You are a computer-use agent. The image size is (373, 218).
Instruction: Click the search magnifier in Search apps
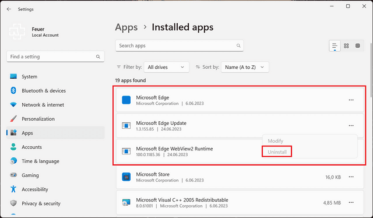tap(238, 45)
